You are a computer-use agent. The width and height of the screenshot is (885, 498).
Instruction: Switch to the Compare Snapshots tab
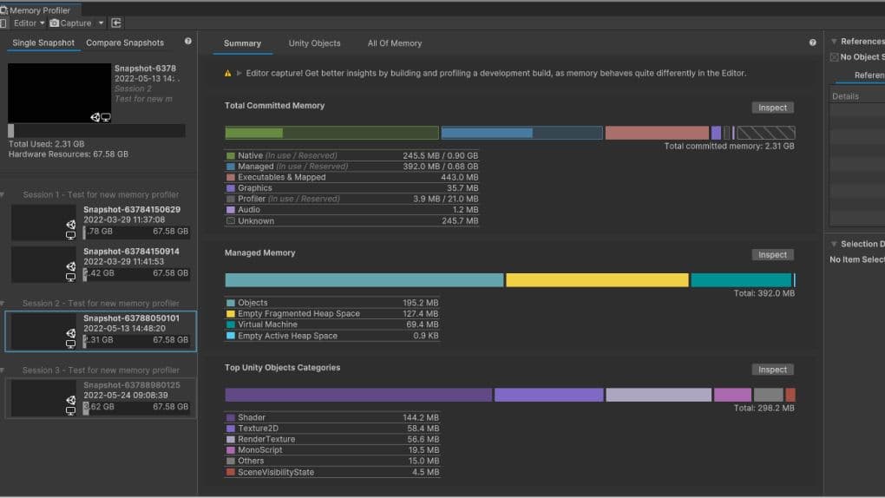tap(125, 43)
